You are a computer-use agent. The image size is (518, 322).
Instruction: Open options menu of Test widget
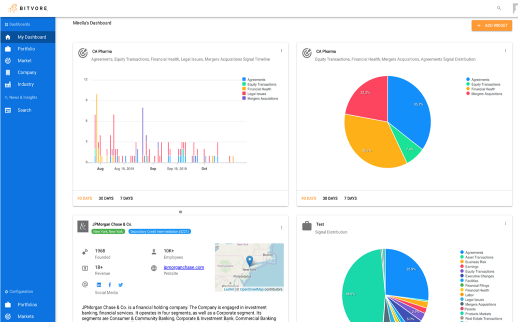tap(506, 223)
